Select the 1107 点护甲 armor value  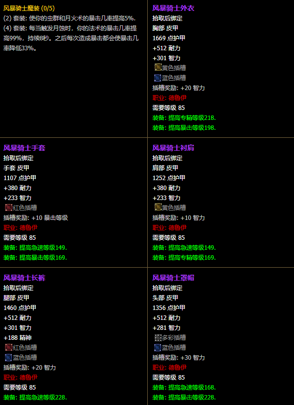[20, 178]
